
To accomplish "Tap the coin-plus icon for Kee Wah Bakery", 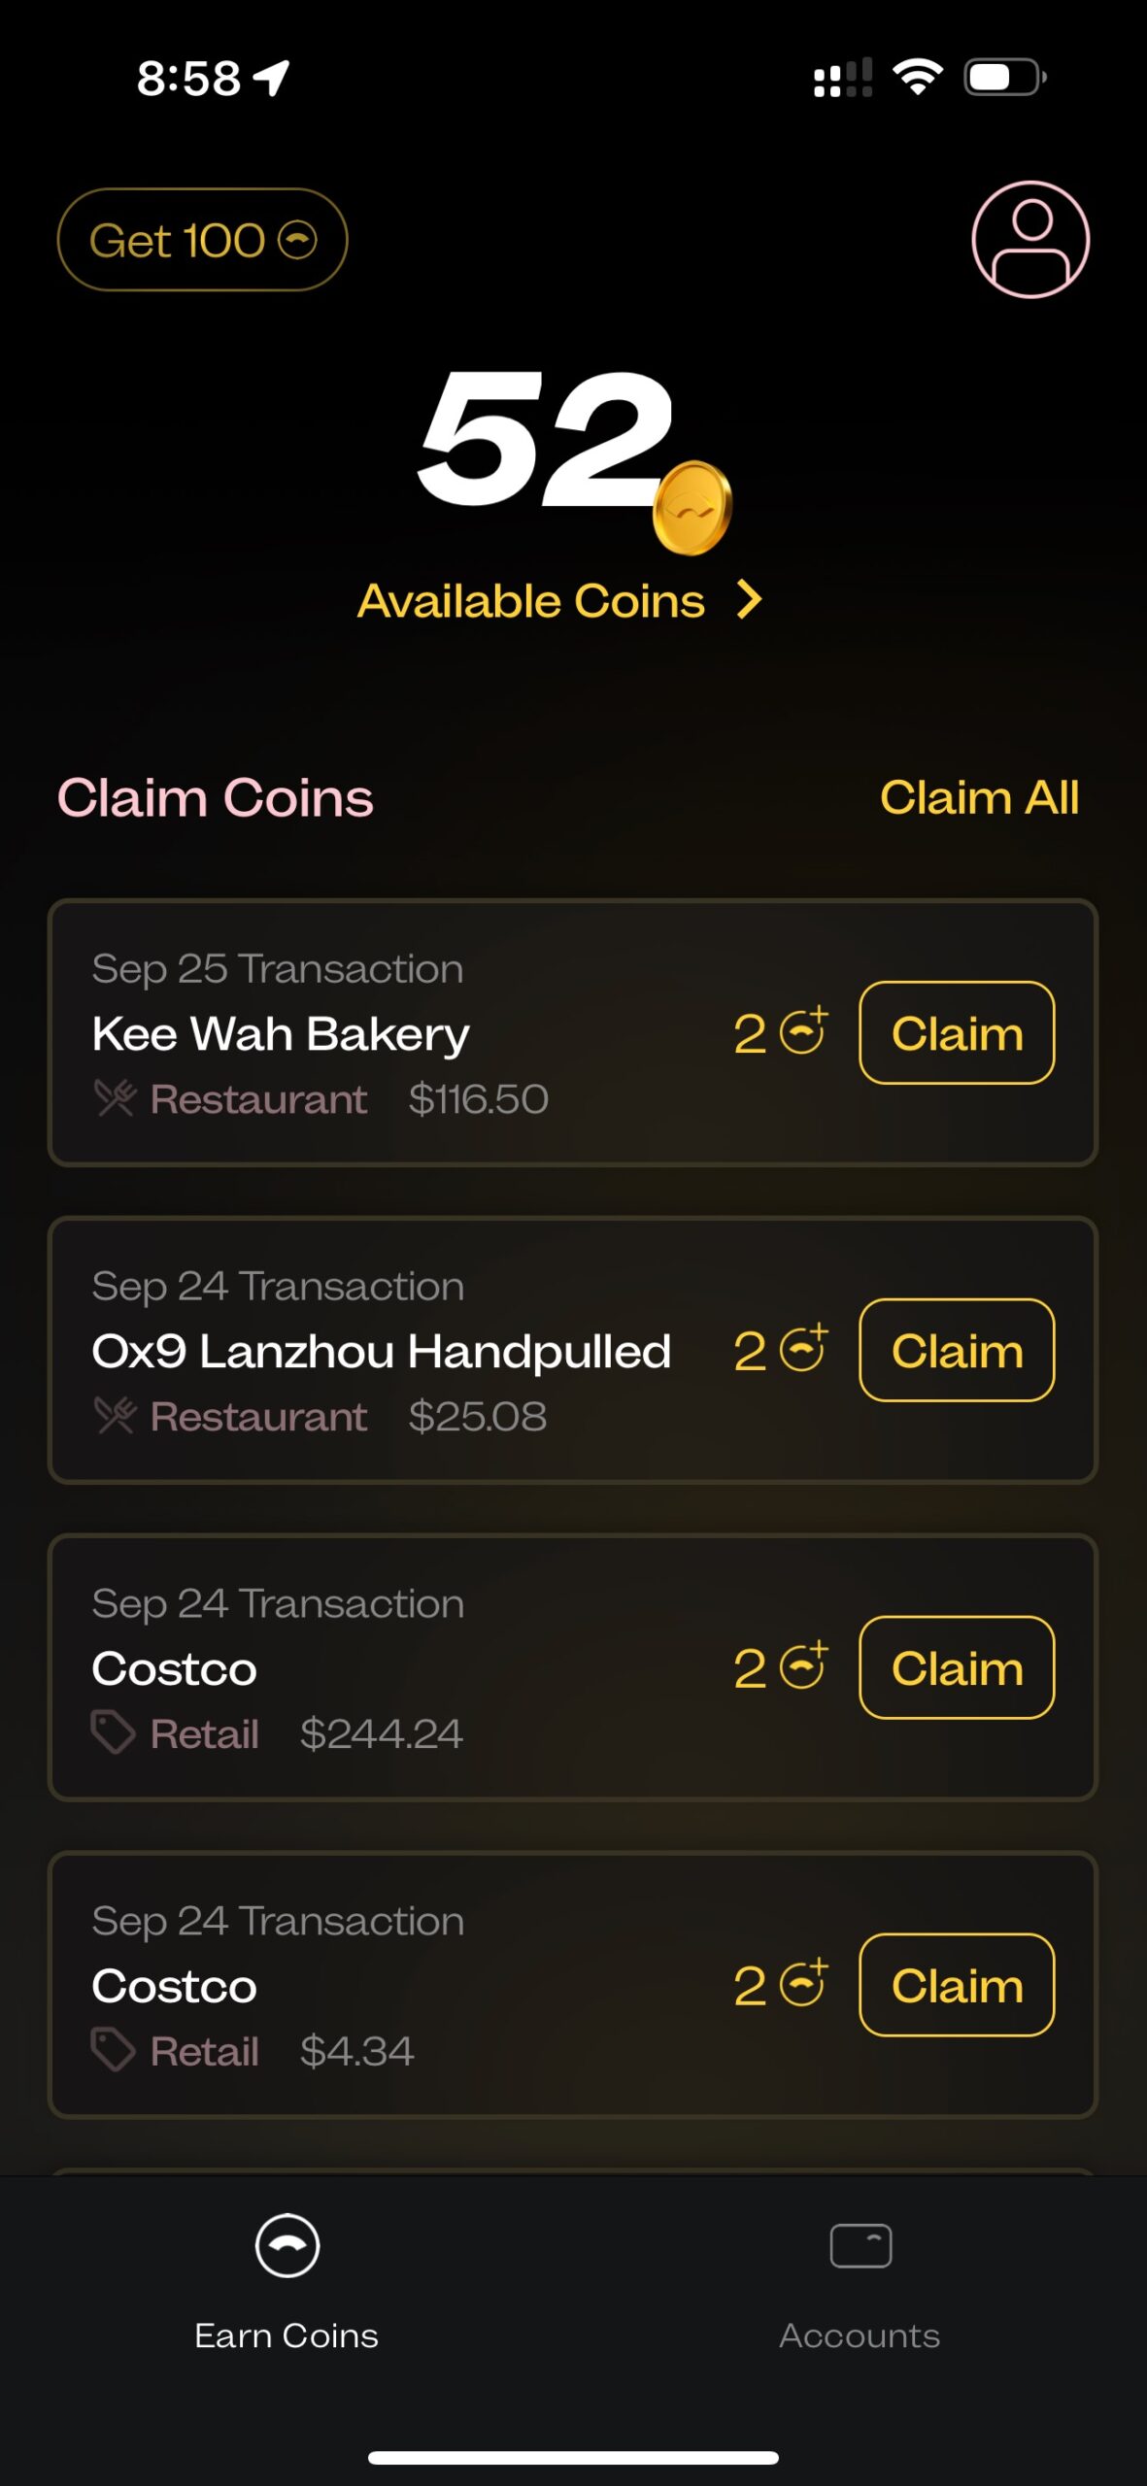I will [x=804, y=1031].
